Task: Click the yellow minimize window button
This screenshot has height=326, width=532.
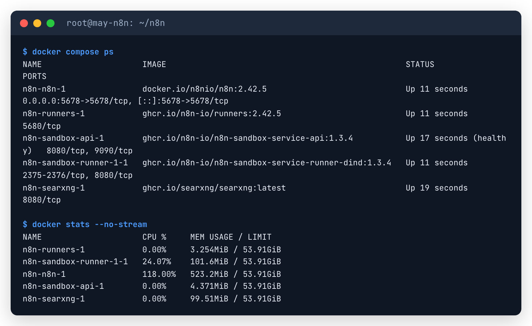Action: 37,23
